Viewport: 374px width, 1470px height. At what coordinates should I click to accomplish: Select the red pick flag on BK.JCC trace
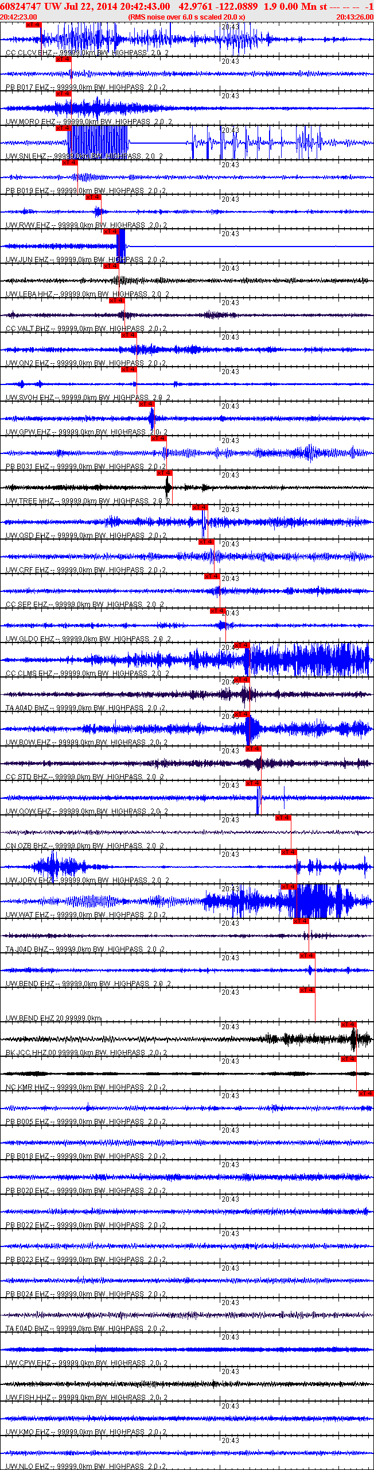click(348, 1025)
